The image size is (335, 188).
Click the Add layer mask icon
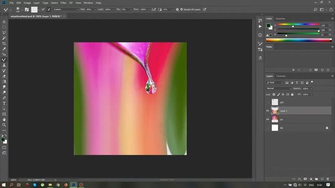(x=305, y=179)
